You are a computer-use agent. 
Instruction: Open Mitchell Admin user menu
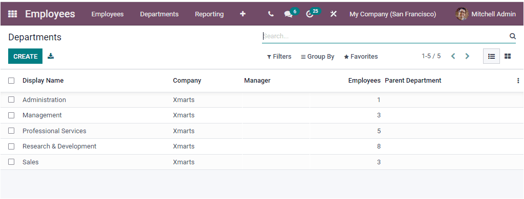pyautogui.click(x=486, y=14)
